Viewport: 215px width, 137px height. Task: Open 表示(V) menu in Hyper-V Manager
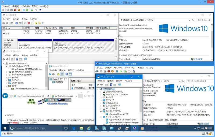(71, 70)
